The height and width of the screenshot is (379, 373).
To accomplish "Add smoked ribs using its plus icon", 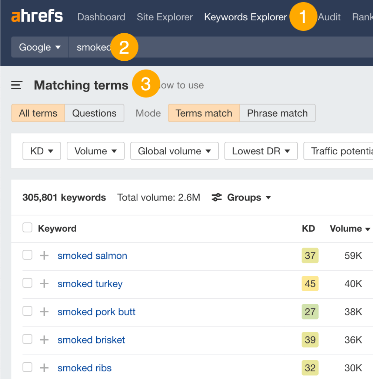I will click(x=44, y=368).
